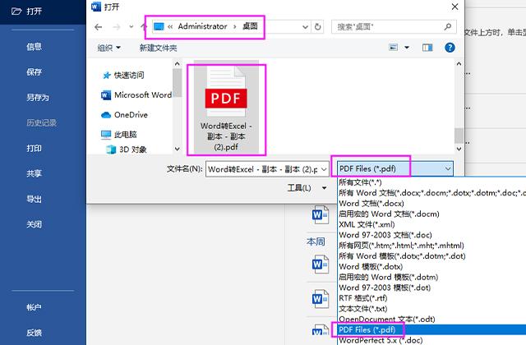Open the view options dropdown arrow
Viewport: 526px width, 345px height.
(407, 48)
